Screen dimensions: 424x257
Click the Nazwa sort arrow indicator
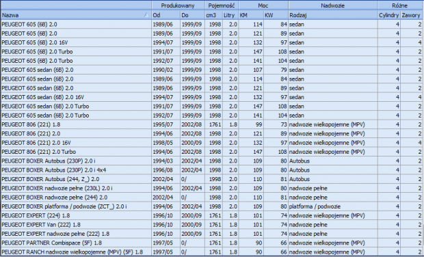pos(146,15)
